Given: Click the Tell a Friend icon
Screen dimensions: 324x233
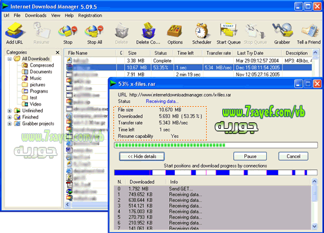Looking at the screenshot, I should [x=309, y=33].
